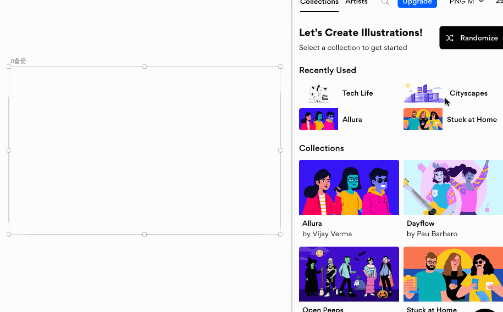This screenshot has width=503, height=312.
Task: Click the top-center artboard resize handle
Action: tap(145, 66)
